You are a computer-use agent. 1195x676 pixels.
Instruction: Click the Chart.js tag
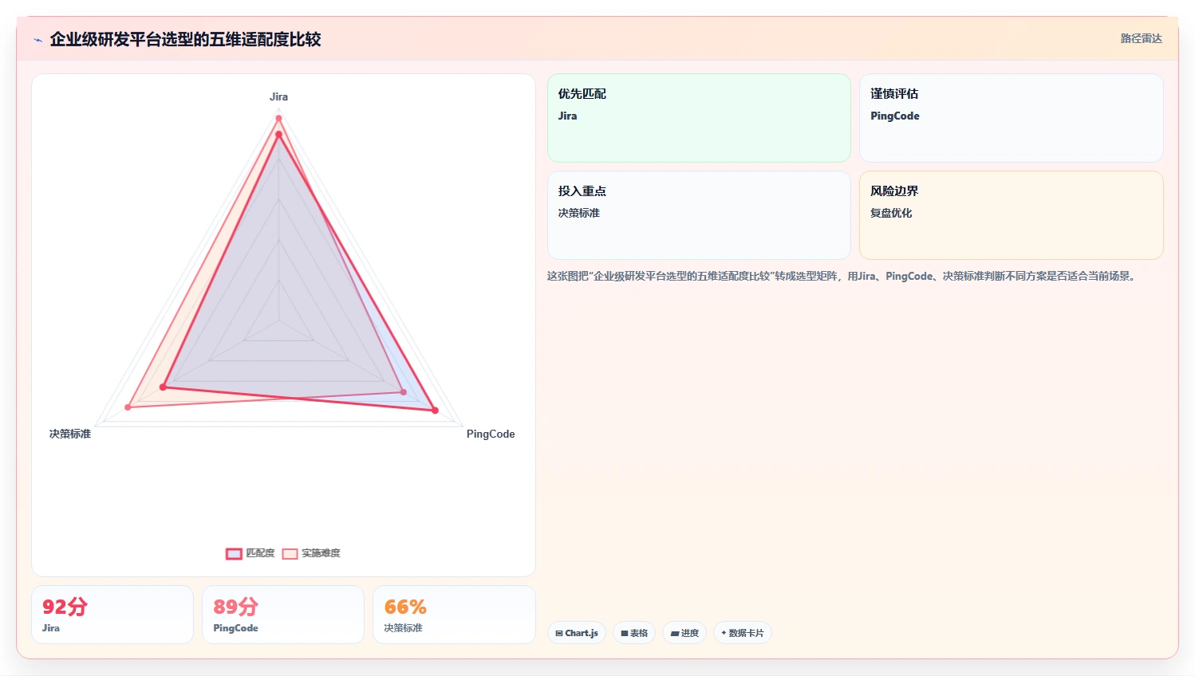577,633
